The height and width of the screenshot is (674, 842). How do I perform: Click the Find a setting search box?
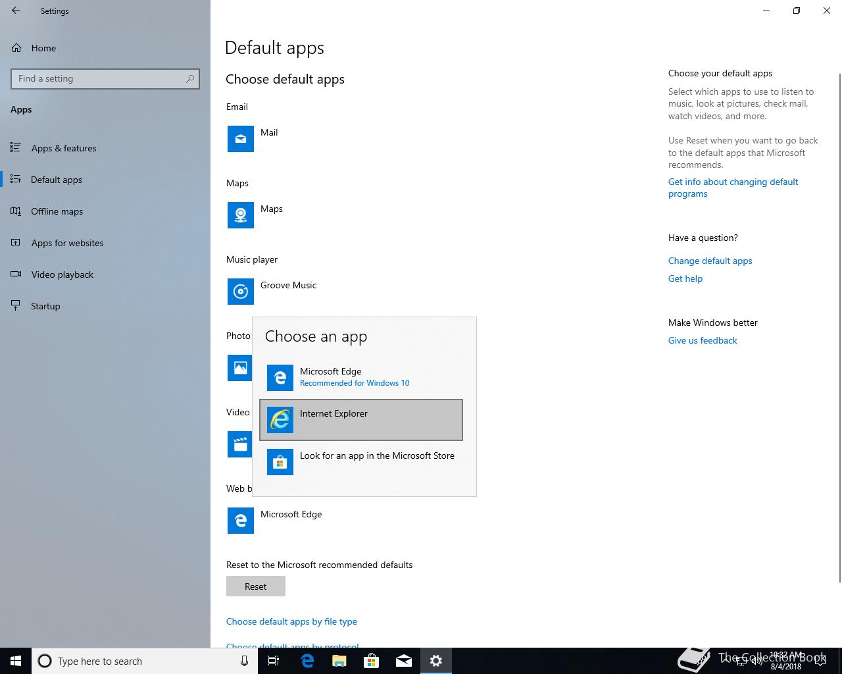(105, 78)
